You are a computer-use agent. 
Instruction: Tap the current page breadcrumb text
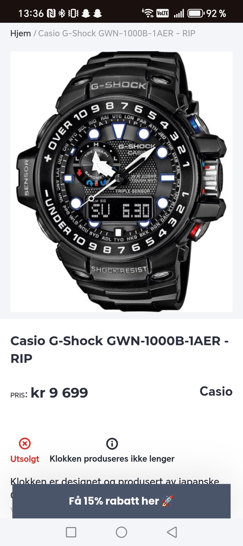117,33
